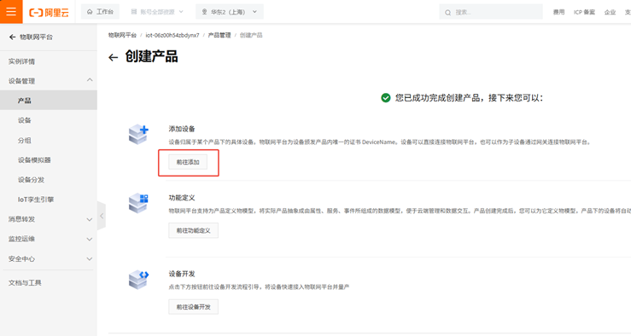Collapse sidebar with the side handle arrow
Viewport: 631px width, 336px height.
pos(102,216)
